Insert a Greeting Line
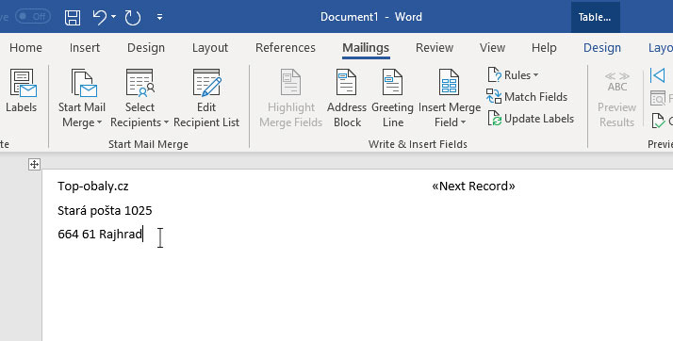673x341 pixels. click(392, 98)
